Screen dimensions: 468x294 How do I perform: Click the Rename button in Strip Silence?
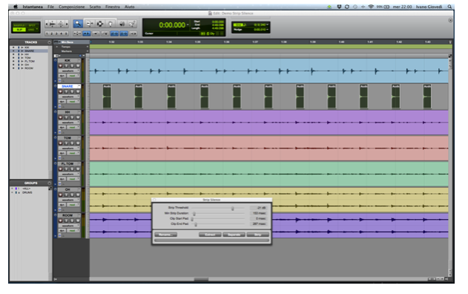(165, 235)
